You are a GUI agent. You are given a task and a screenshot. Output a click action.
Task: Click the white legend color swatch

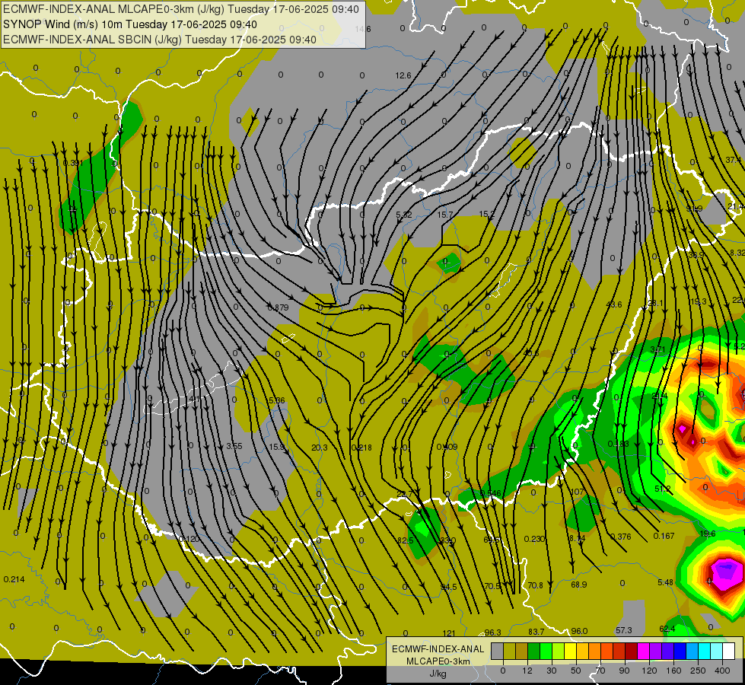[x=729, y=651]
